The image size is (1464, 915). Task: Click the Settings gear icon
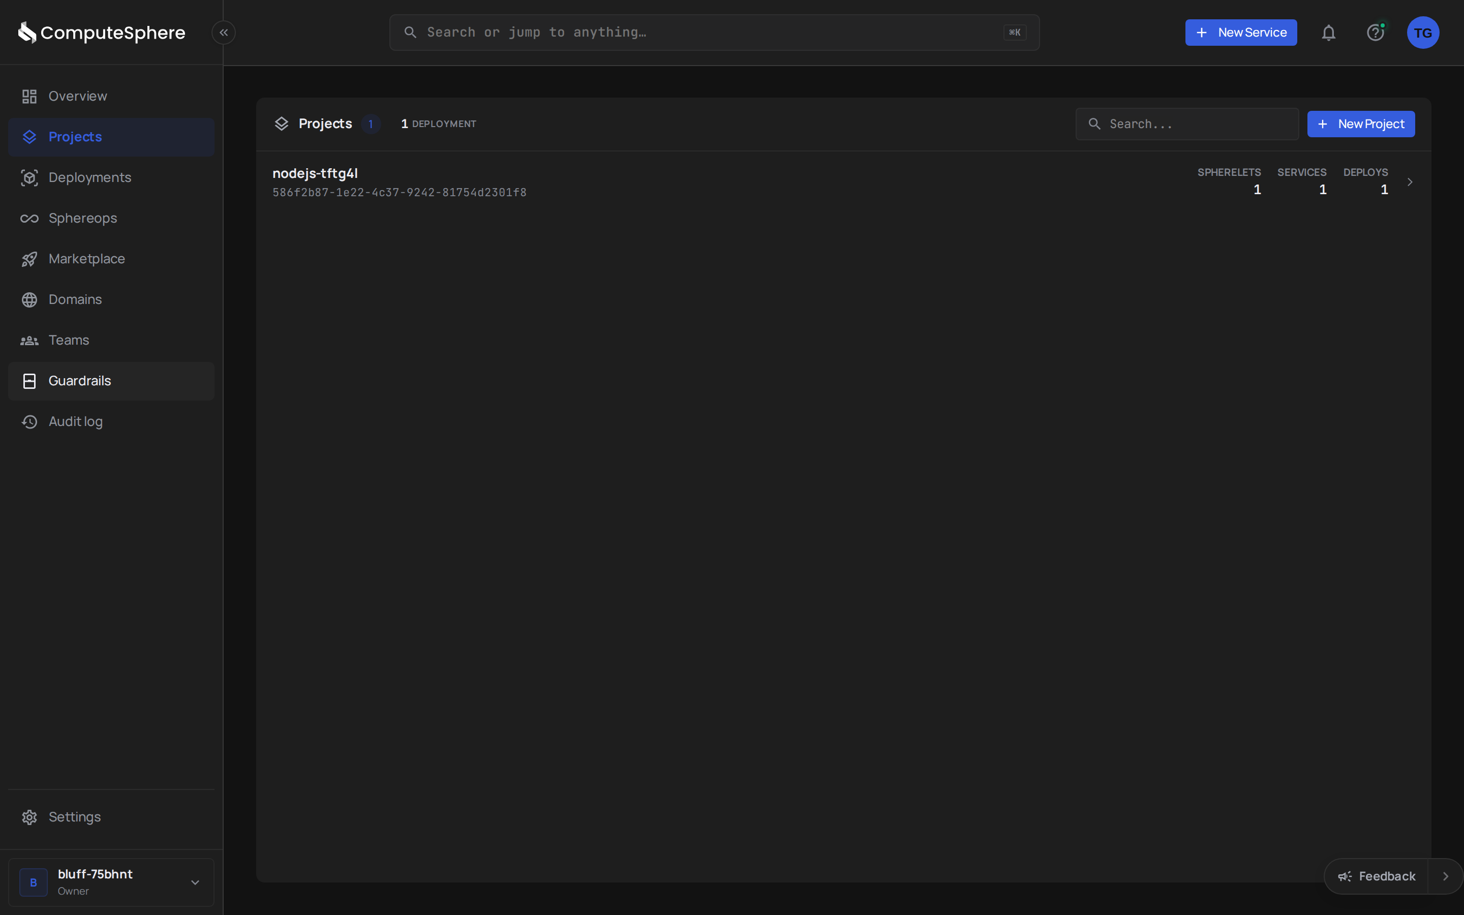tap(29, 817)
